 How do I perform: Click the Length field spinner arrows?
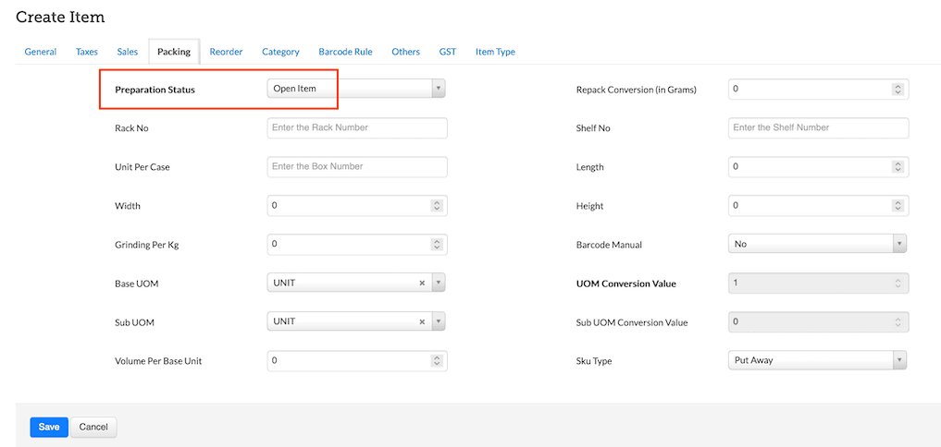(x=898, y=166)
